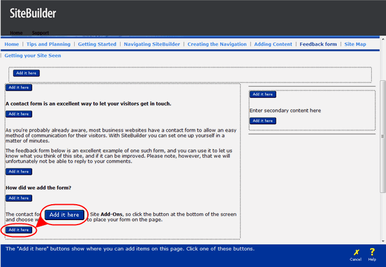
Task: Select the Feedback form nav item
Action: [x=318, y=44]
